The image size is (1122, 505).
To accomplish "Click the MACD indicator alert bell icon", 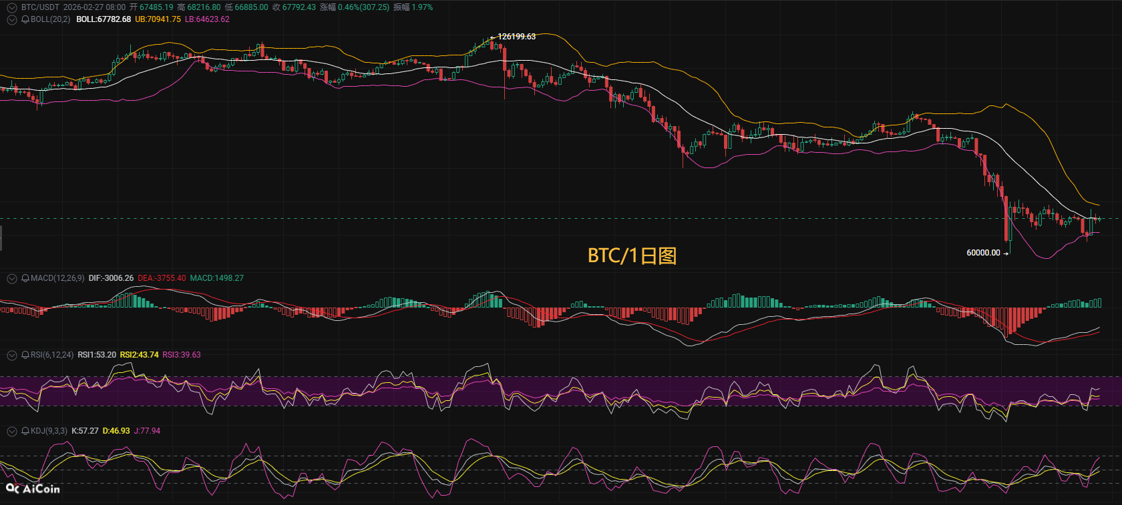I will [x=25, y=278].
